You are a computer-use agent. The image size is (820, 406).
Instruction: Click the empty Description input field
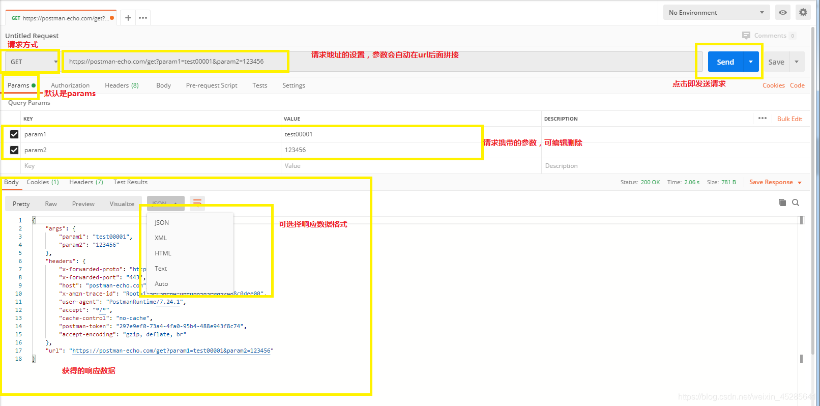(676, 166)
